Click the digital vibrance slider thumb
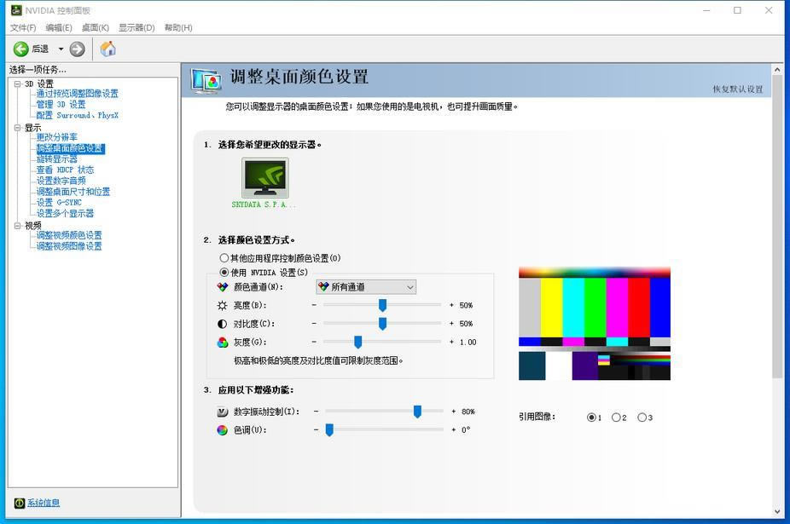 click(x=417, y=412)
